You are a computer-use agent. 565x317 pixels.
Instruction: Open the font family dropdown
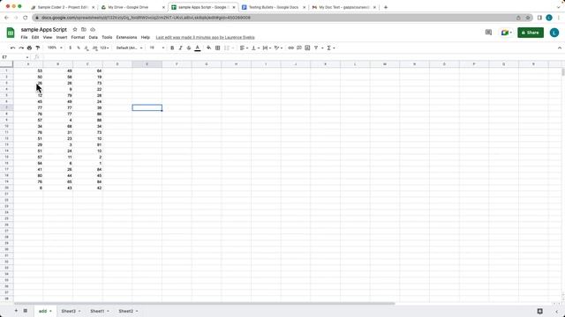[x=130, y=48]
